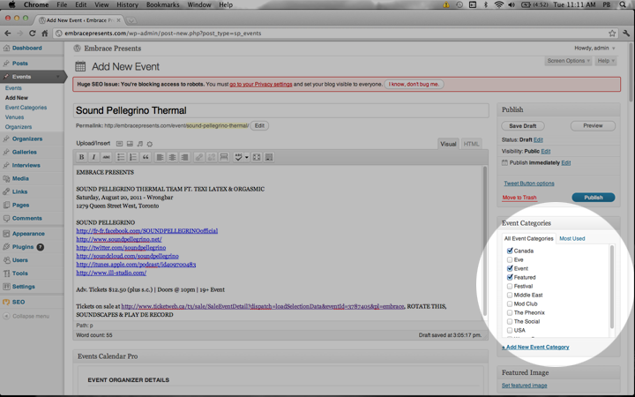Click the italic formatting icon
This screenshot has width=635, height=397.
(x=93, y=157)
